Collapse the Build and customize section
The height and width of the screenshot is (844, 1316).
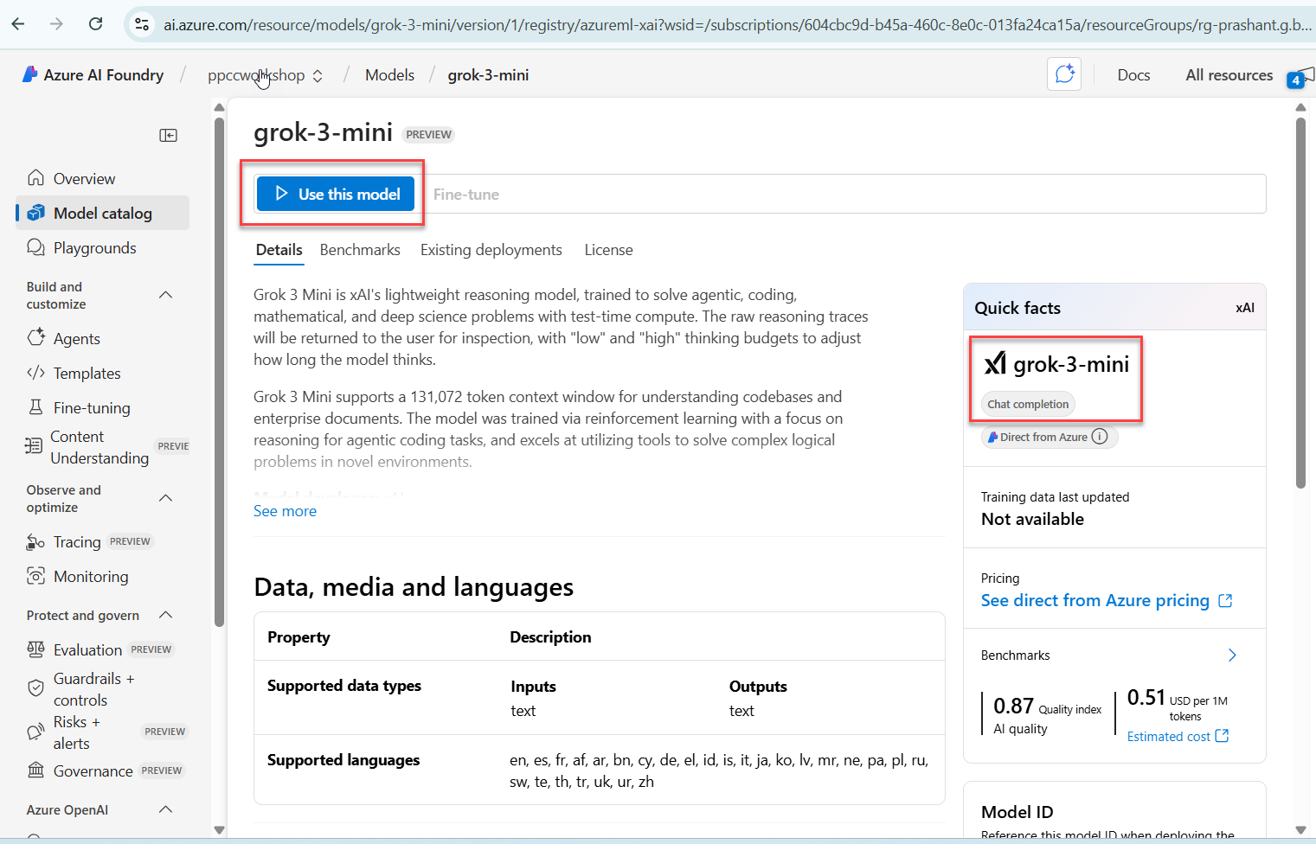(x=166, y=295)
